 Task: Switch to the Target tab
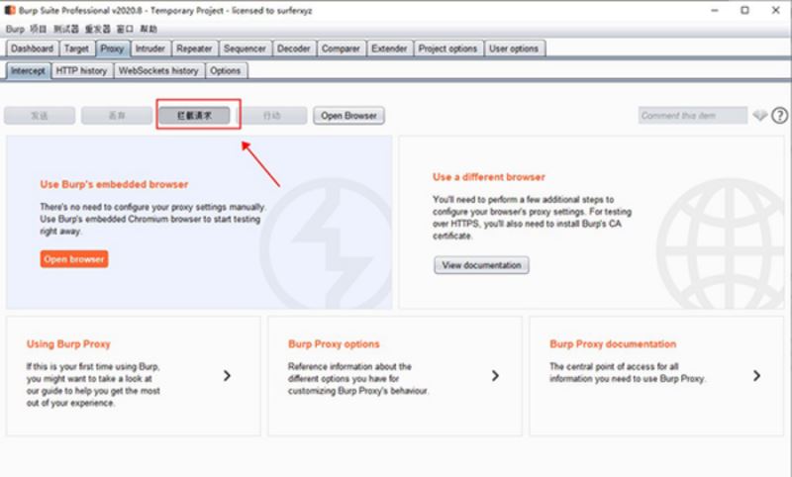click(76, 48)
